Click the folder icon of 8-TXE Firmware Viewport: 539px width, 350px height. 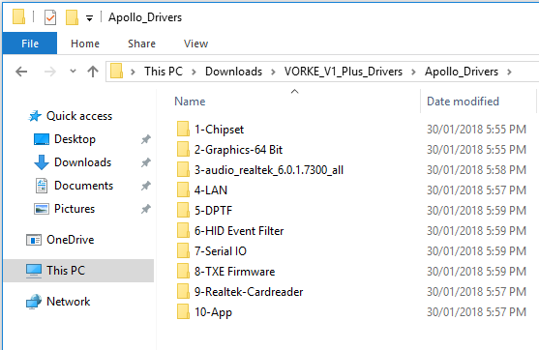coord(183,271)
